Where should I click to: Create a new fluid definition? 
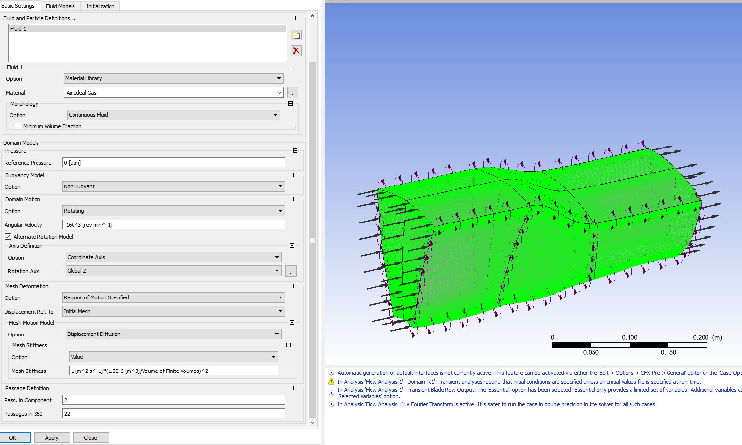coord(296,35)
